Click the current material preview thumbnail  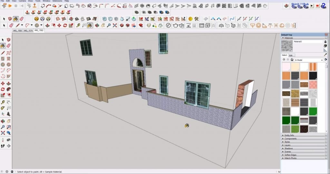pyautogui.click(x=287, y=46)
